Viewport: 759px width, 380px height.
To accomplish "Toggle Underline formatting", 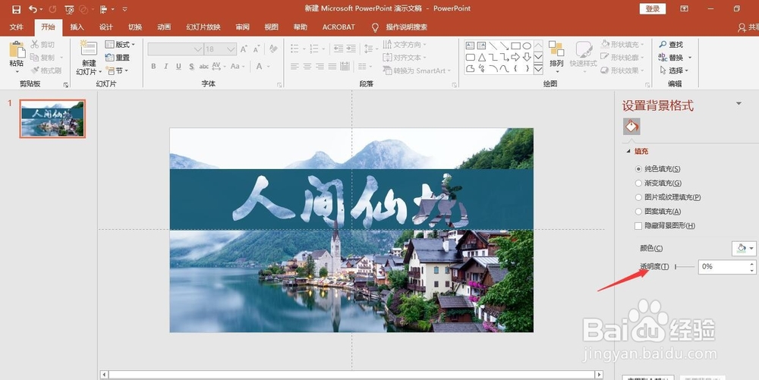I will pyautogui.click(x=178, y=66).
